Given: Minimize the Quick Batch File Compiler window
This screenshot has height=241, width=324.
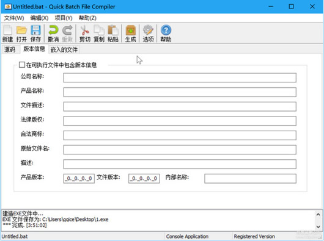Looking at the screenshot, I should (x=271, y=7).
